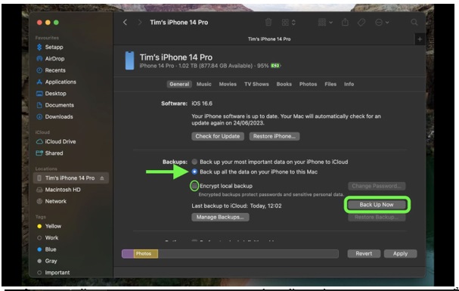Eject Tim's iPhone 14 Pro in sidebar
This screenshot has height=291, width=459.
102,178
